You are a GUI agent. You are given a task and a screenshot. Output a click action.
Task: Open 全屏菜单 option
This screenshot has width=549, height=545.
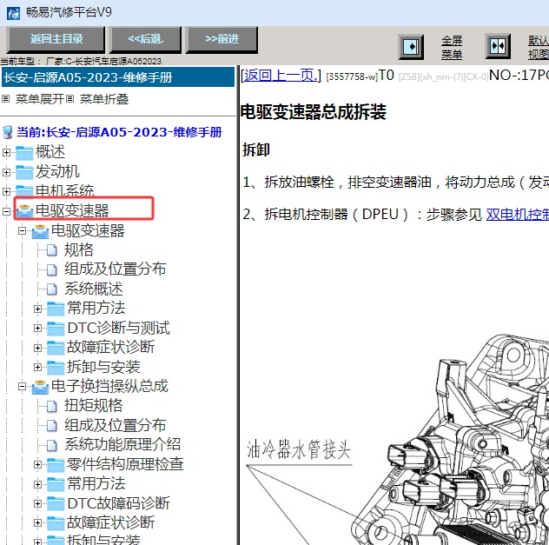pos(452,47)
